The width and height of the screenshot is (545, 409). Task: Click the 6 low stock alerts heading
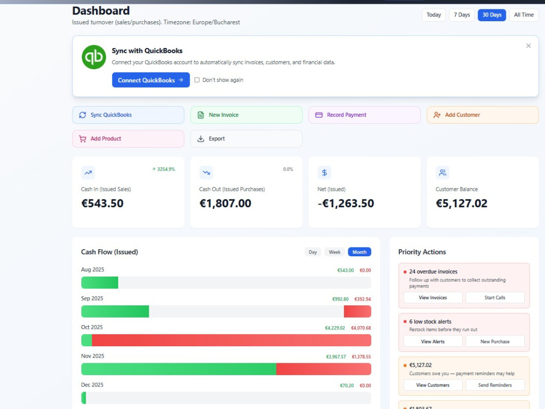click(431, 322)
